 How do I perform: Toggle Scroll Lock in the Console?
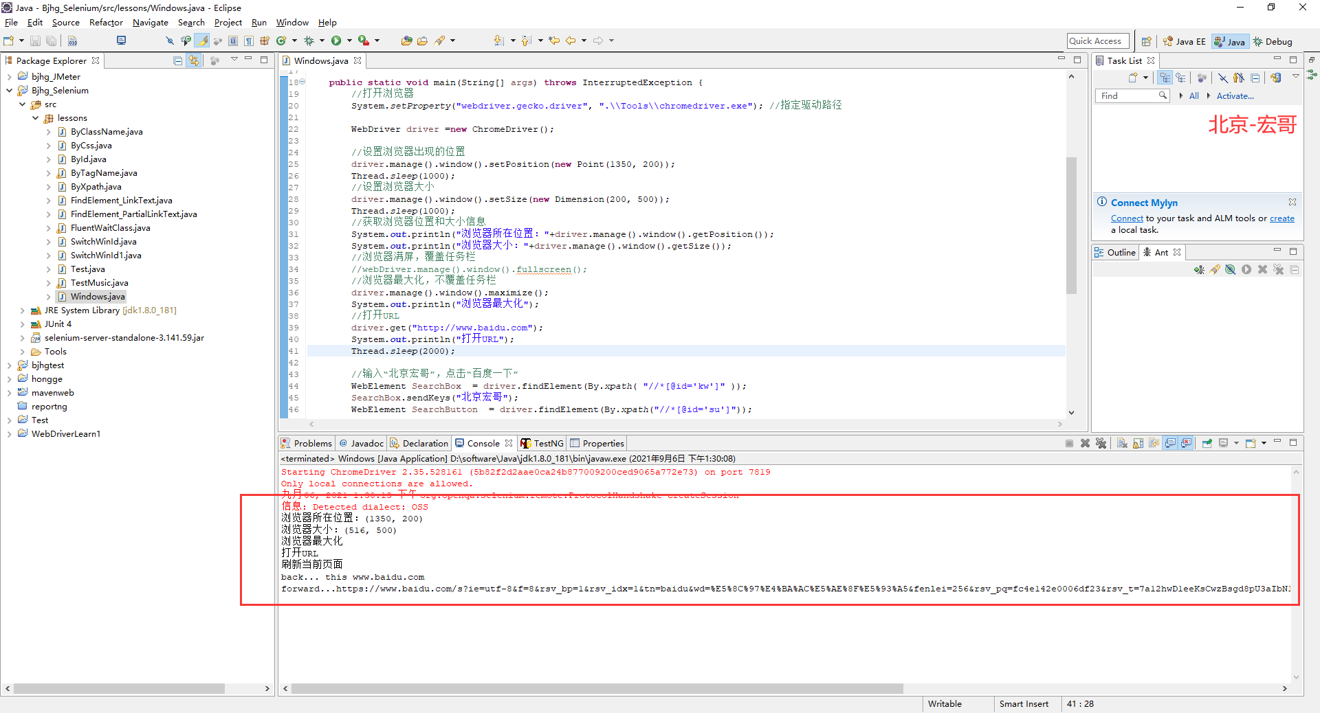(x=1137, y=443)
